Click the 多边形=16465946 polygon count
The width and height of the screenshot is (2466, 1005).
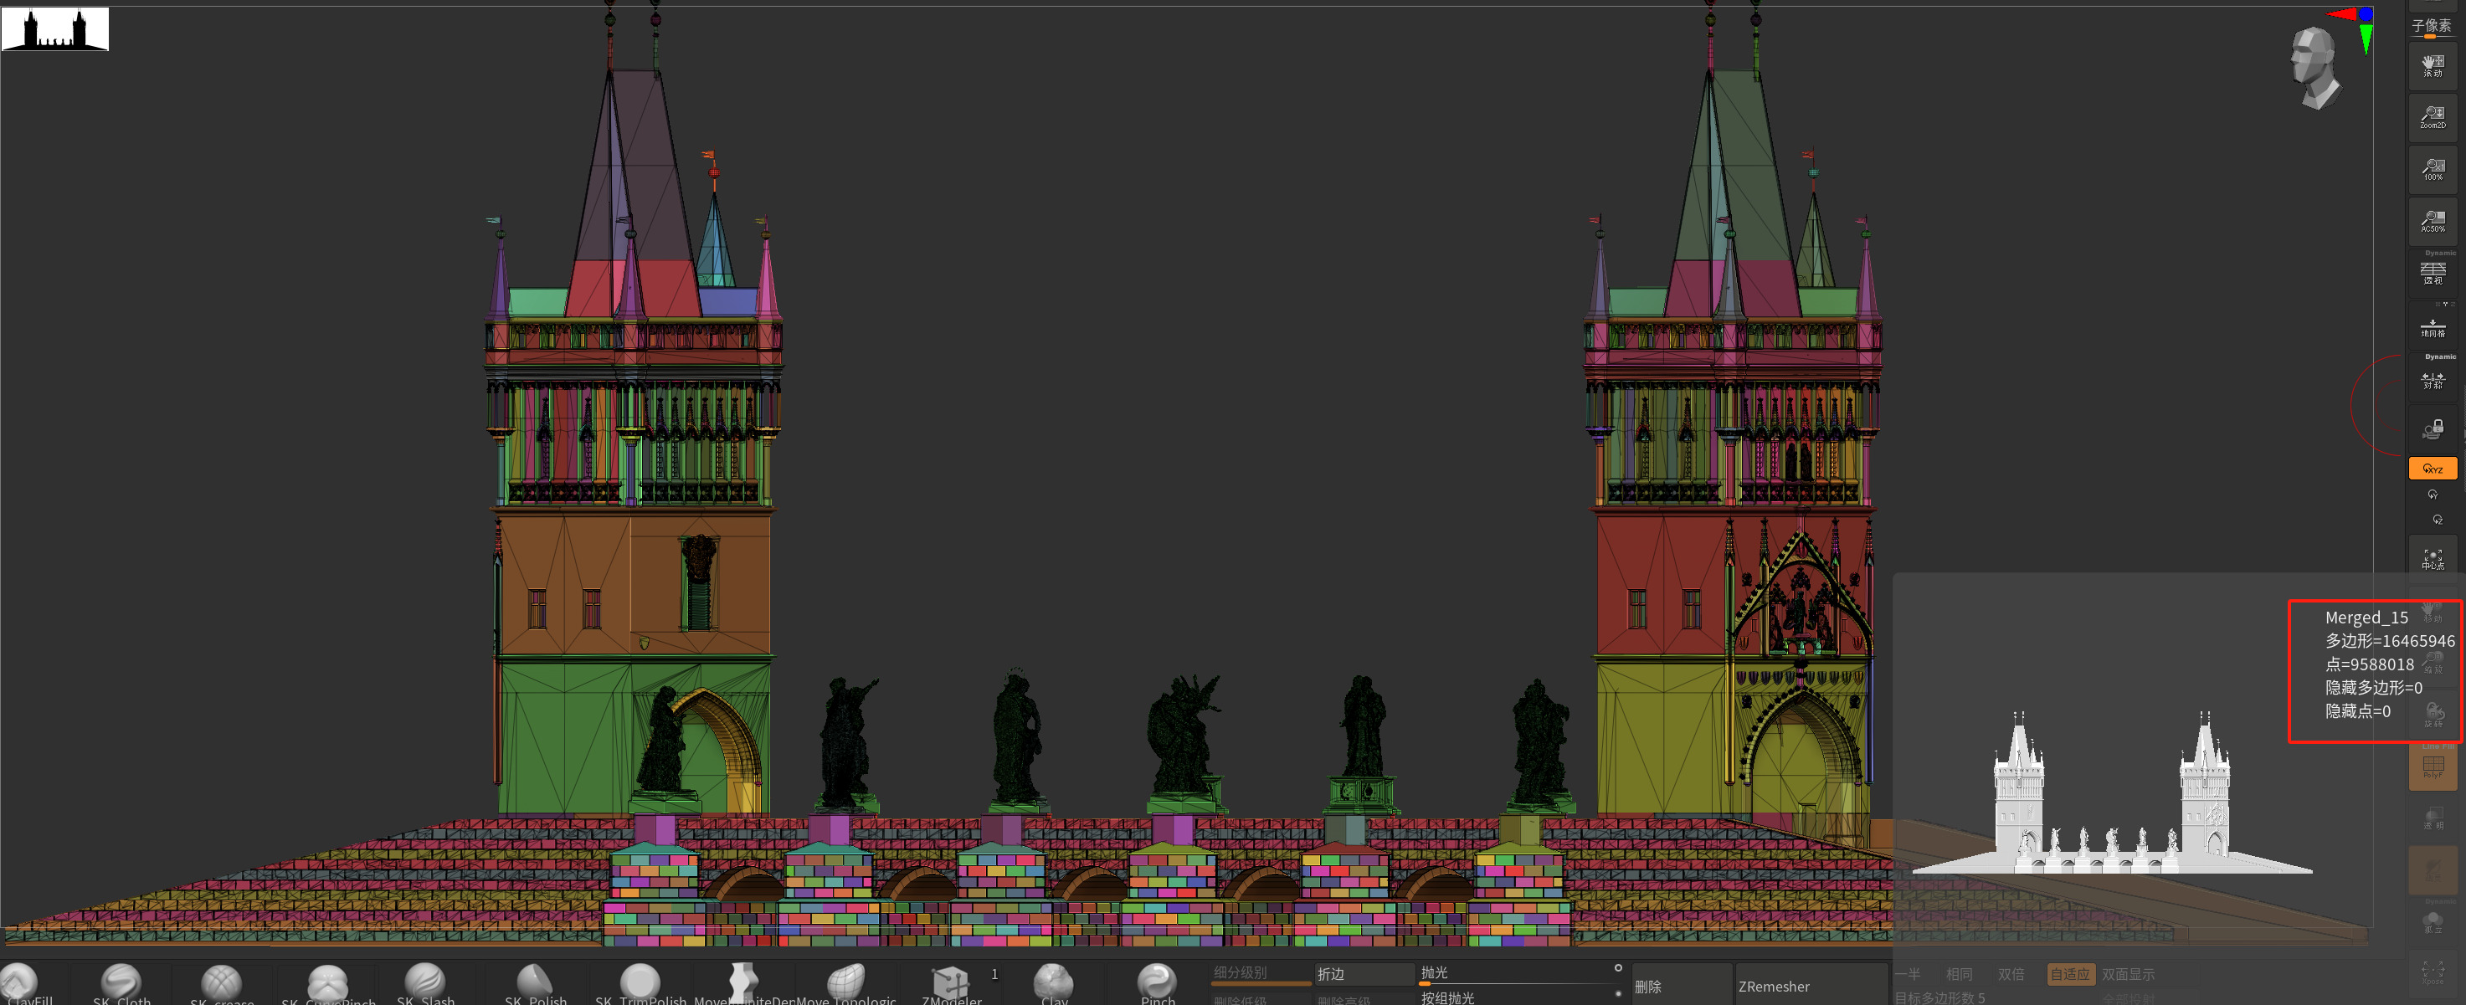pyautogui.click(x=2390, y=641)
